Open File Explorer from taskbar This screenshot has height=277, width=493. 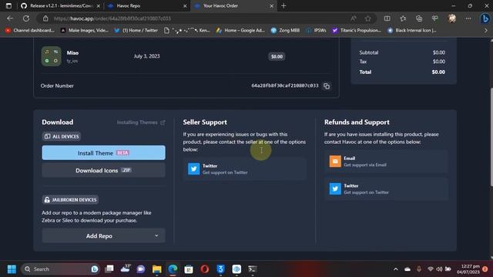click(x=156, y=269)
